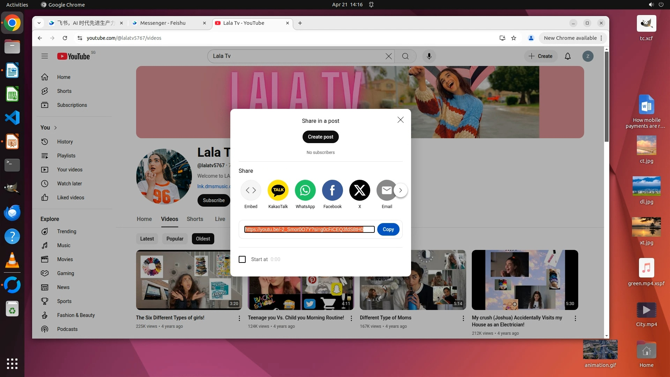Open the notifications bell in YouTube
Screen dimensions: 670x377
point(567,56)
